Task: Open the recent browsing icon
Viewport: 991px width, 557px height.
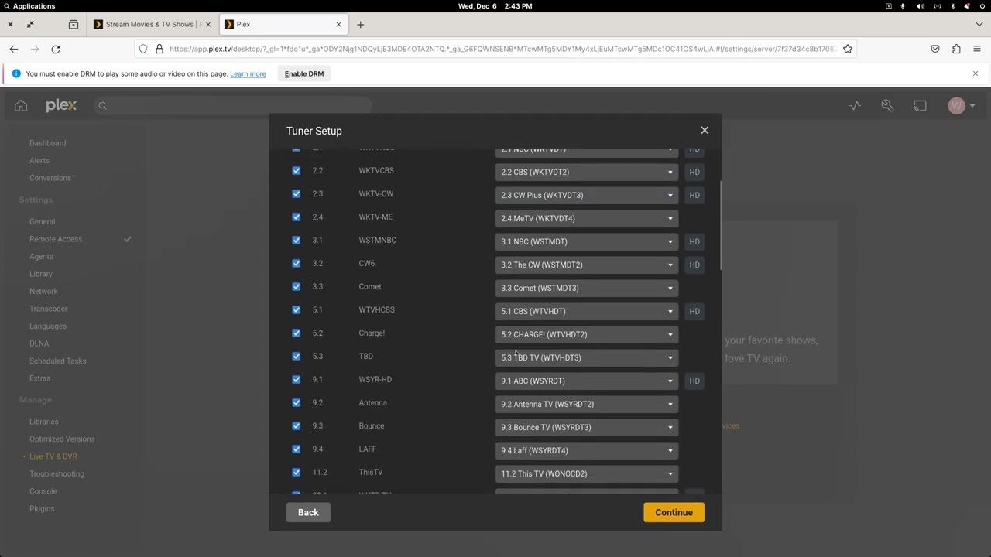Action: coord(74,24)
